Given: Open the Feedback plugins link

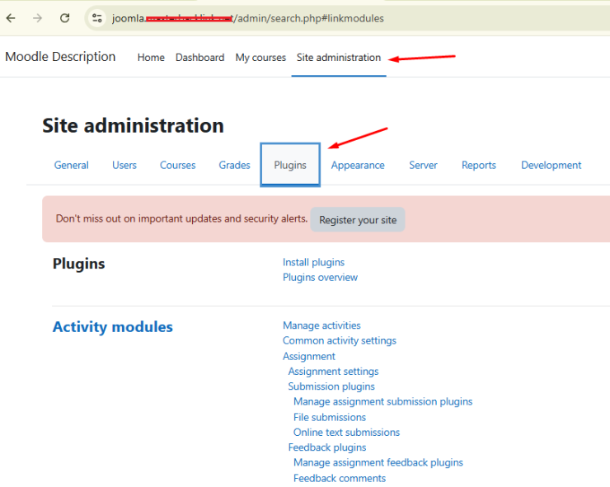Looking at the screenshot, I should (x=327, y=447).
